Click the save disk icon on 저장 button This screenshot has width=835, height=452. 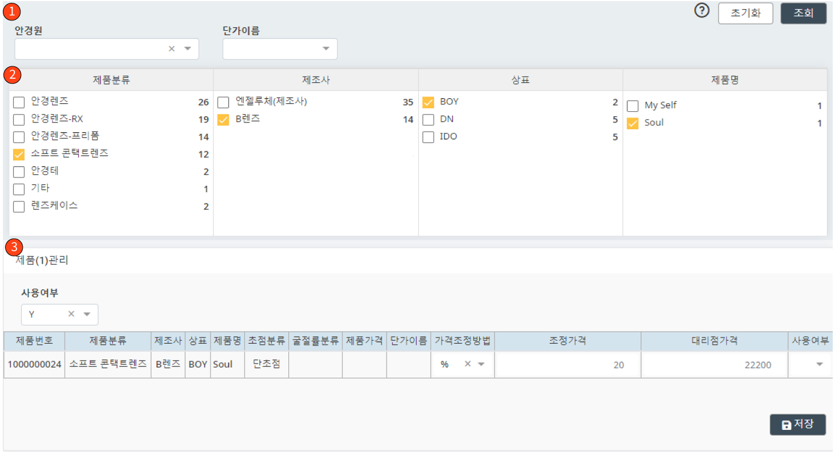(787, 424)
